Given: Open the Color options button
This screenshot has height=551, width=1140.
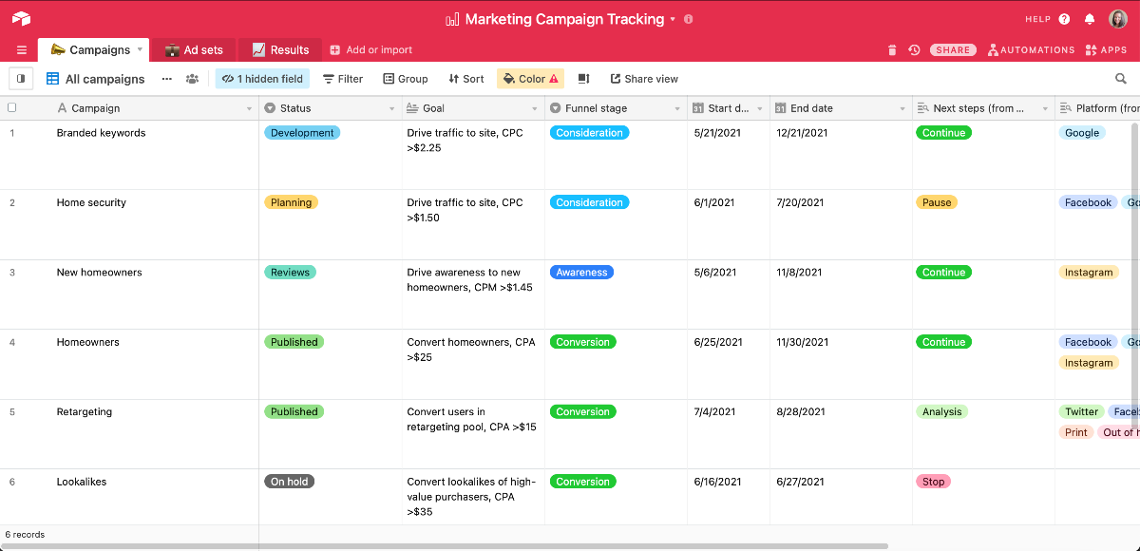Looking at the screenshot, I should point(530,79).
